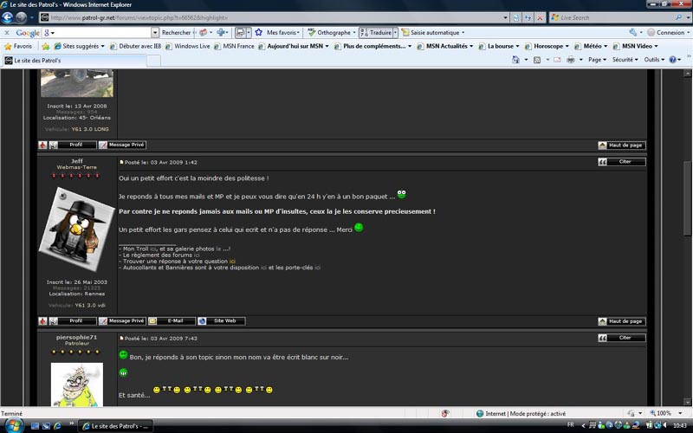
Task: Click the Favoris star icon
Action: [8, 46]
